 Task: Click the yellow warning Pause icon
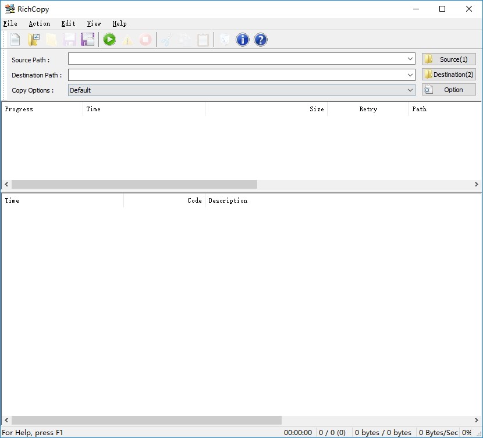pyautogui.click(x=127, y=40)
